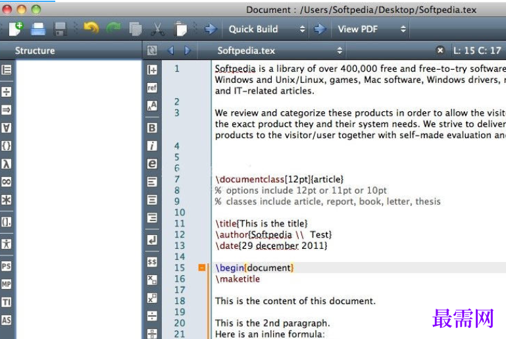Insert subscript with the x-subscript icon
This screenshot has height=339, width=506.
click(152, 280)
